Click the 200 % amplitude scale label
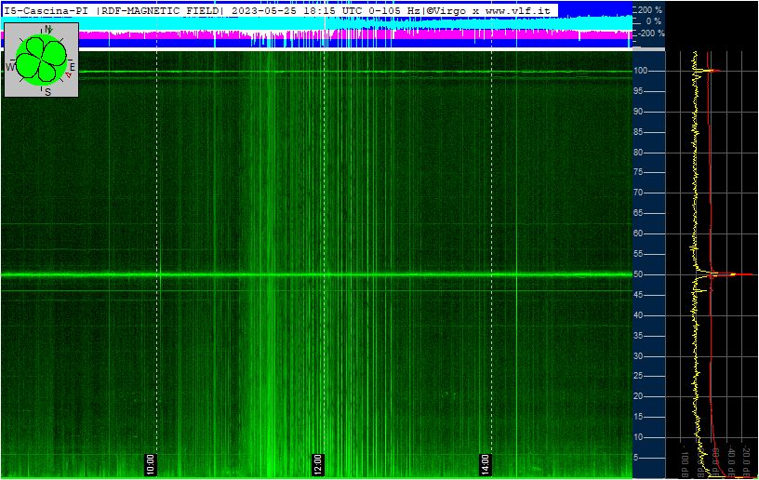Viewport: 759px width, 480px height. (651, 9)
